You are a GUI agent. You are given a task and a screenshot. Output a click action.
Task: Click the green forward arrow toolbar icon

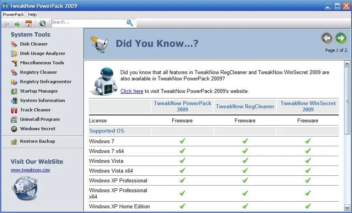[x=17, y=24]
